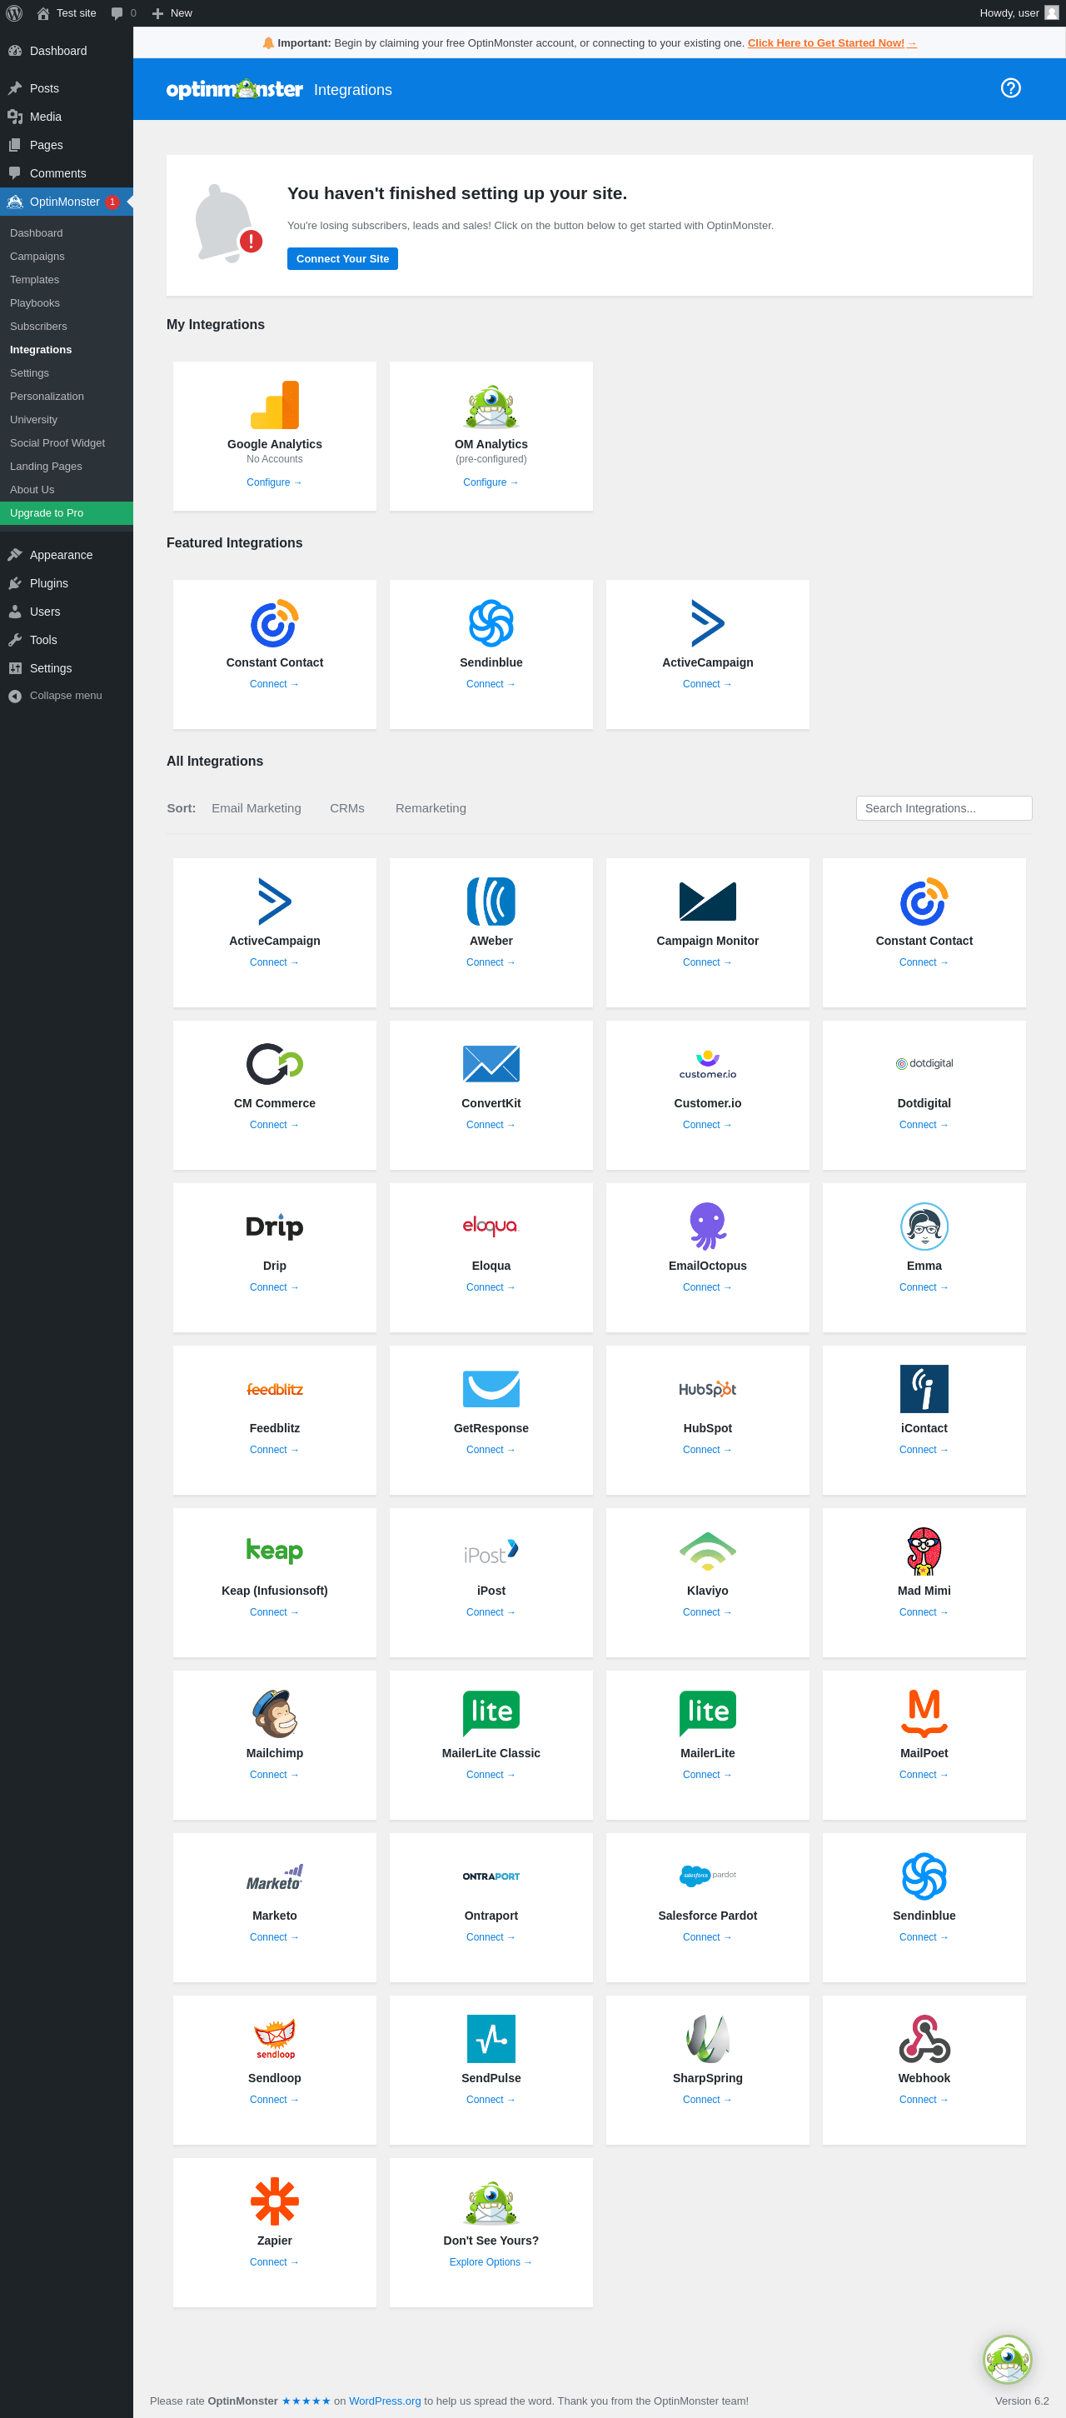Open the help question mark icon
Image resolution: width=1066 pixels, height=2418 pixels.
[1009, 88]
